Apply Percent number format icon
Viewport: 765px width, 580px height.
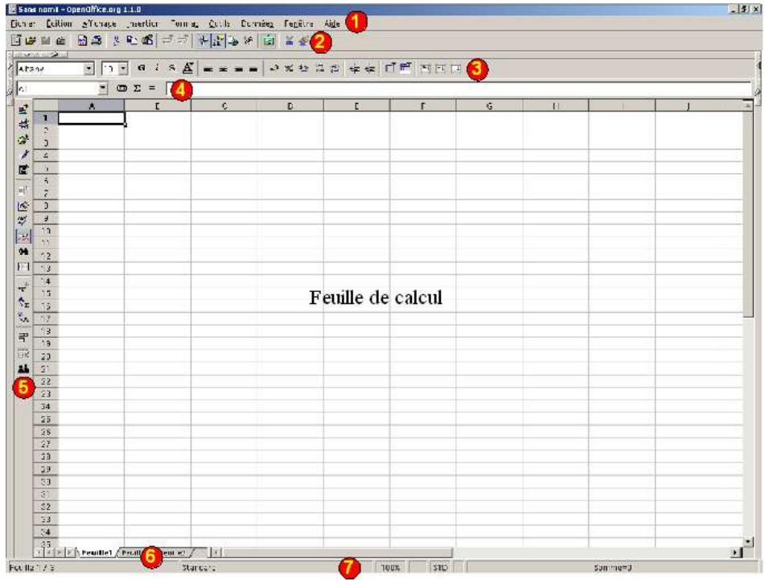click(289, 69)
